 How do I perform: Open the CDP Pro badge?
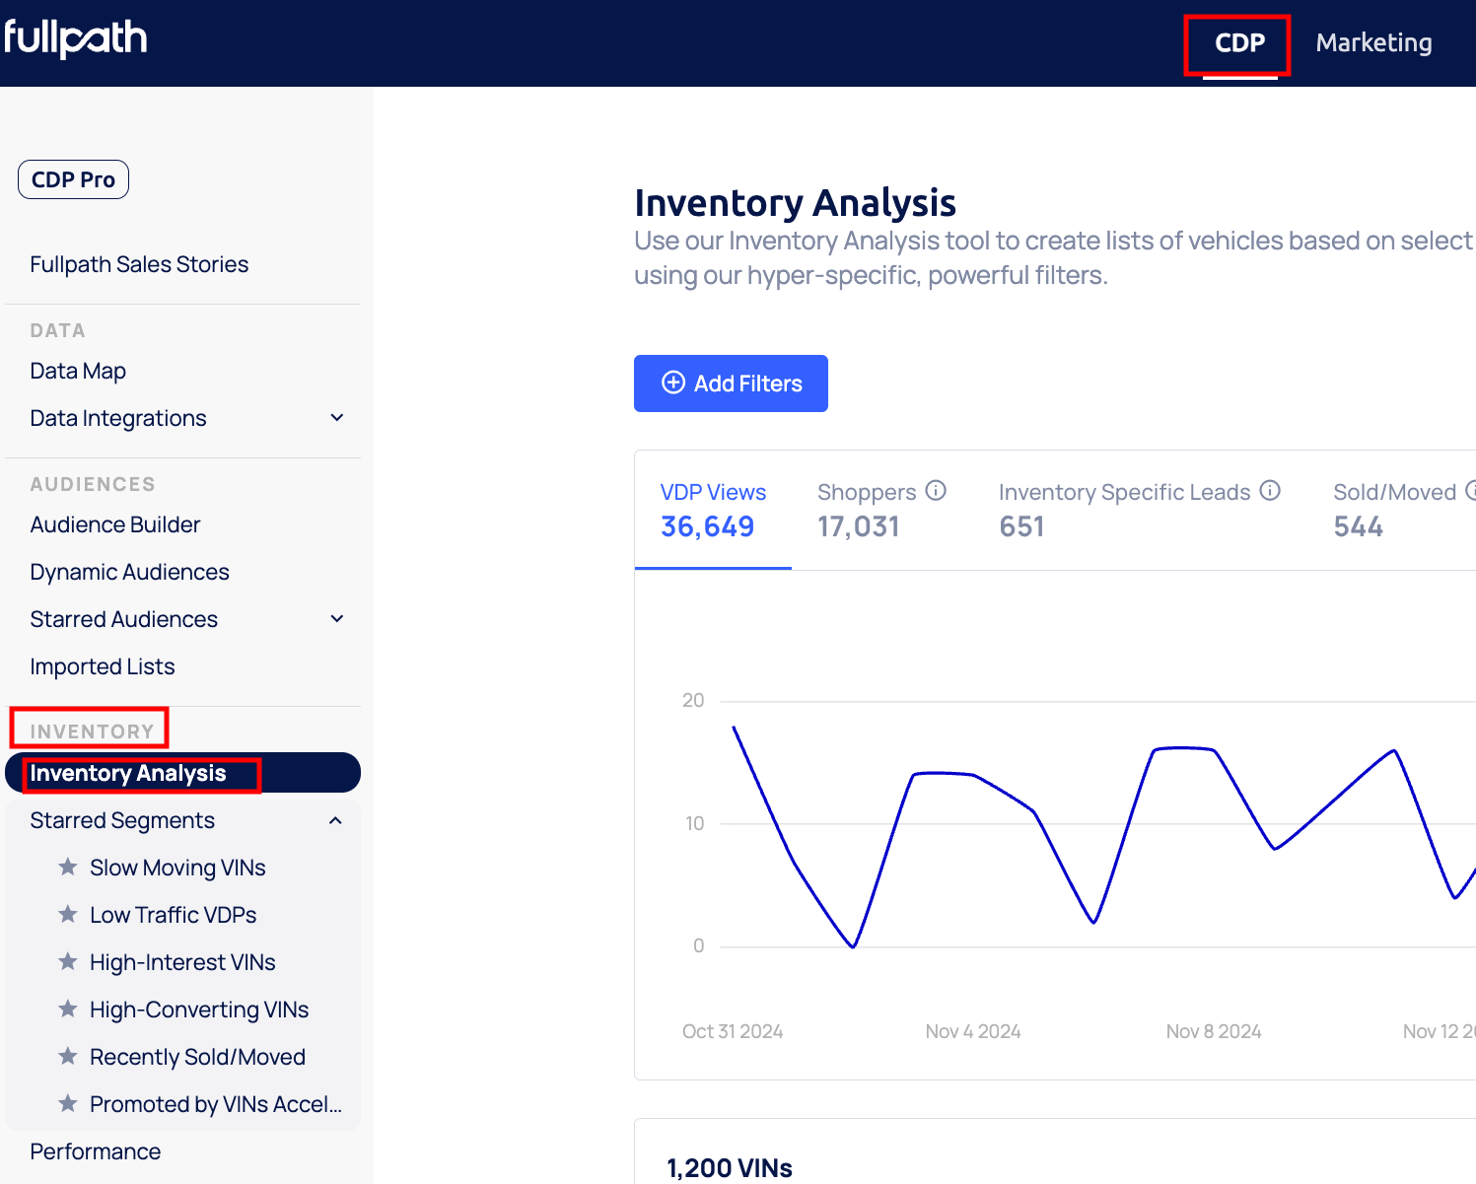click(73, 179)
